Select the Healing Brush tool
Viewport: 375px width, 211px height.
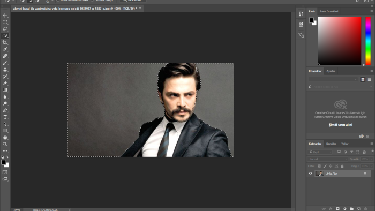(5, 56)
